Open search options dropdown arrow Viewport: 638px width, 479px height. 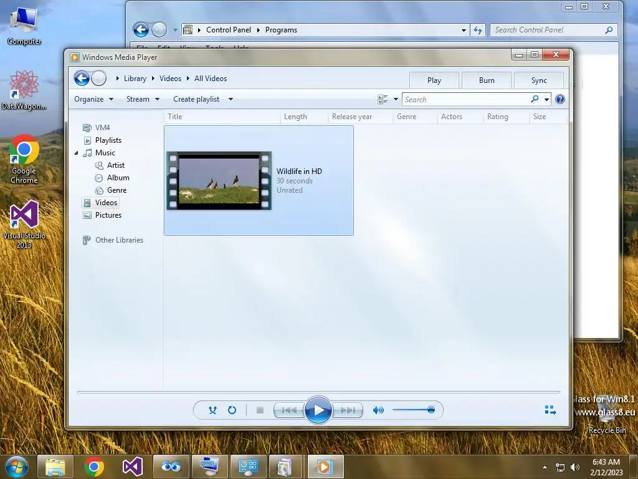[546, 99]
